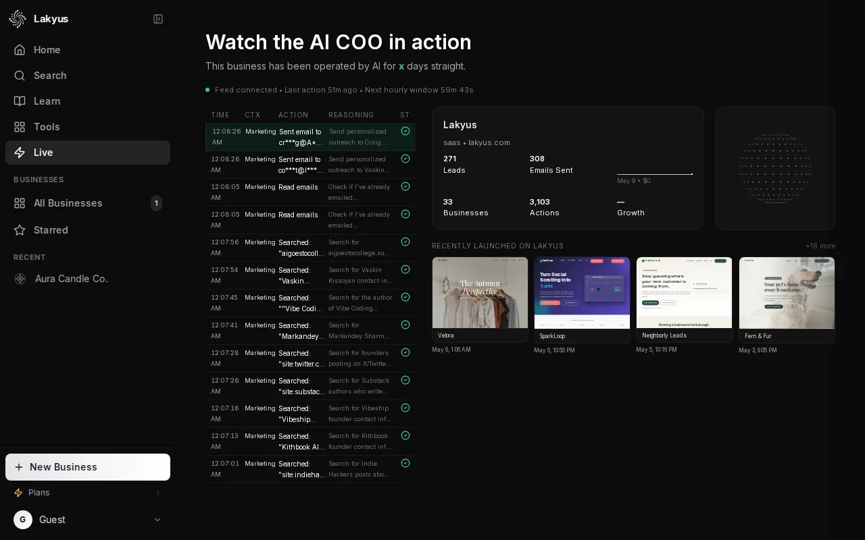Viewport: 865px width, 540px height.
Task: Click the All Businesses grid icon
Action: coord(20,203)
